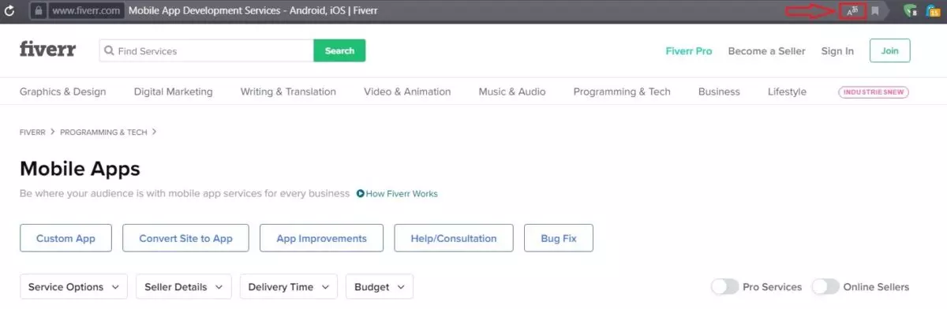Click the play icon beside How Fiverr Works
947x309 pixels.
point(360,193)
